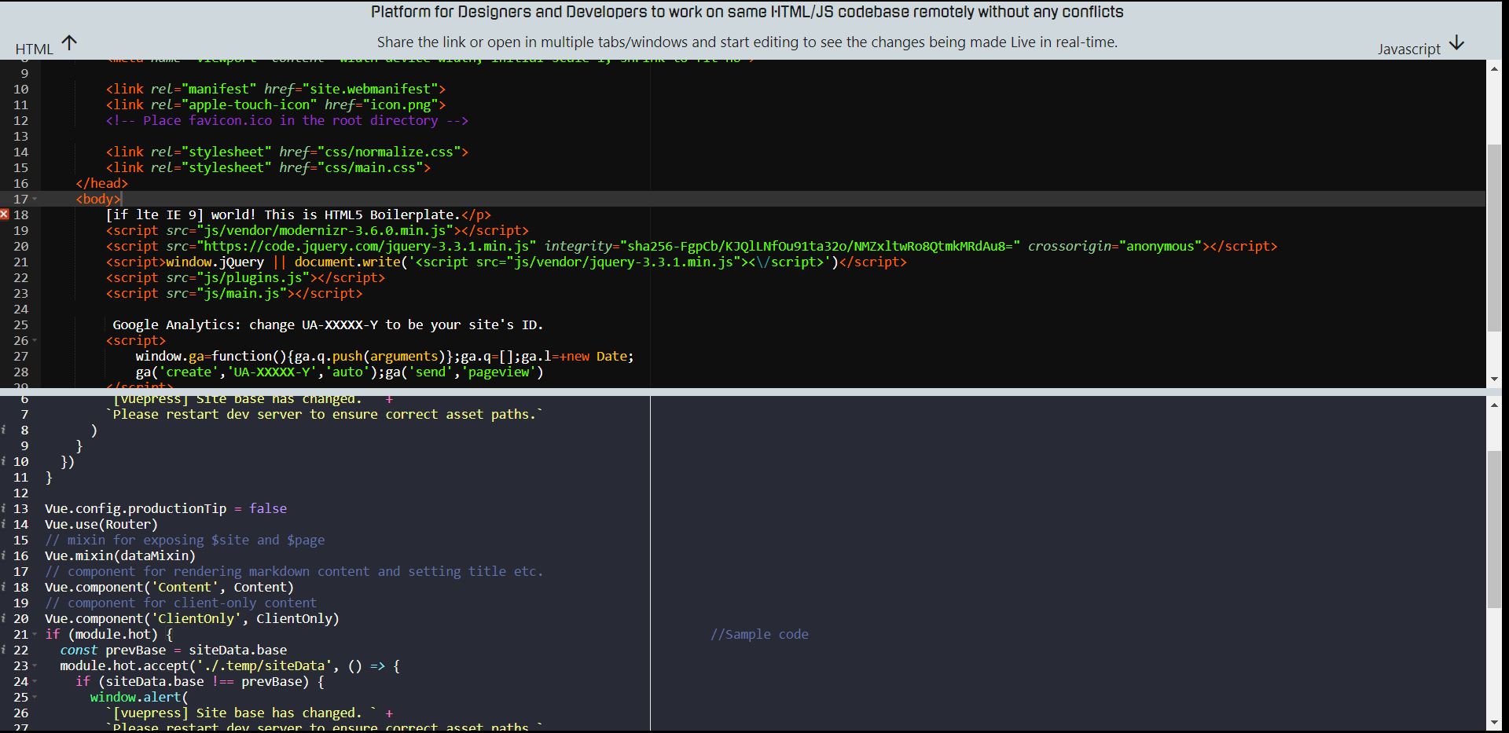This screenshot has height=733, width=1509.
Task: Click the 'Google Analytics: change UA-XXXXX-Y' line
Action: [328, 324]
